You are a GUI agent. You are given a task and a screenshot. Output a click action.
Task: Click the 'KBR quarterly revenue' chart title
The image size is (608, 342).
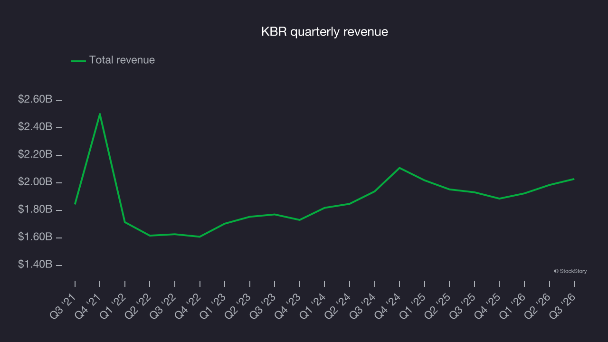click(x=324, y=32)
